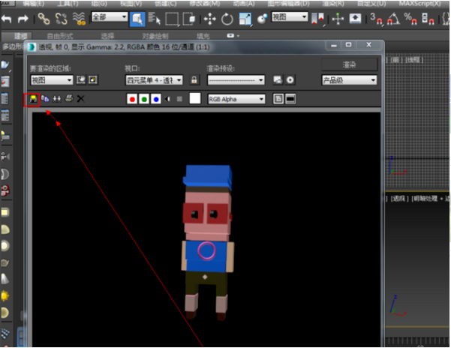Screen dimensions: 451x348
Task: Open Environment and Effects dialog icon
Action: point(290,80)
